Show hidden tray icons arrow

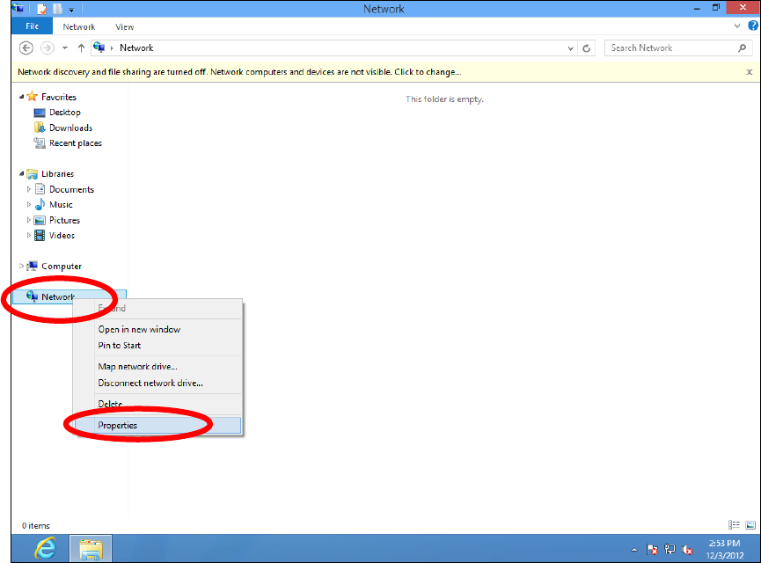tap(634, 550)
